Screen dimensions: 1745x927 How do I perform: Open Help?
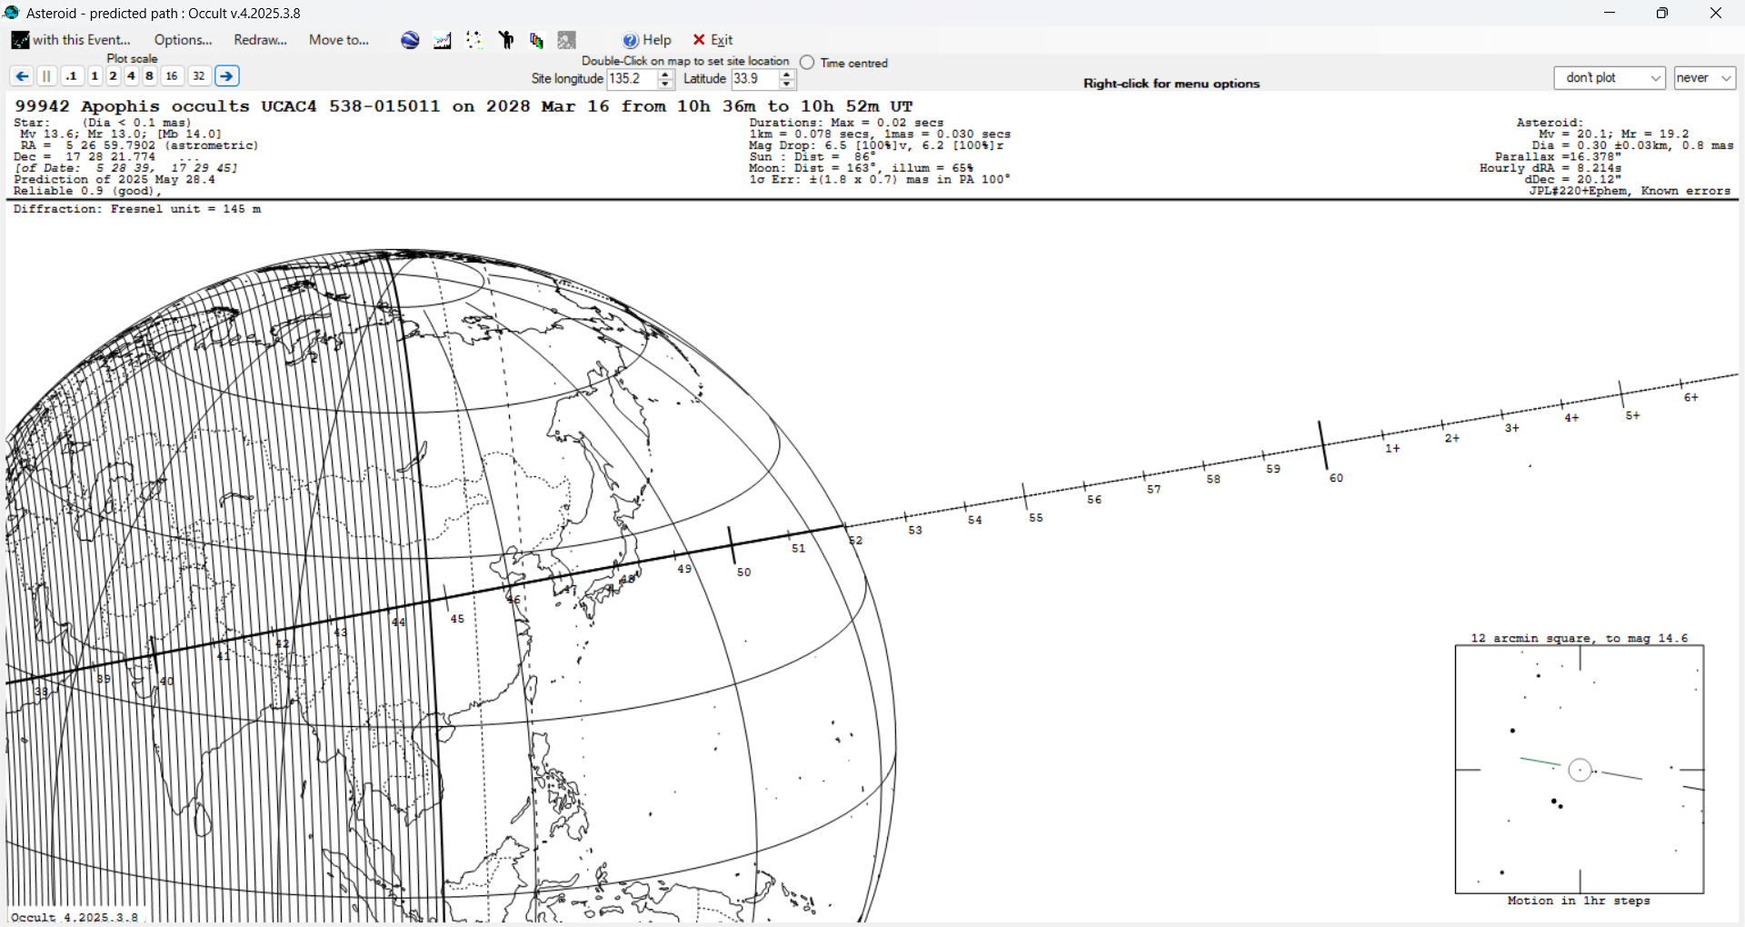[647, 40]
